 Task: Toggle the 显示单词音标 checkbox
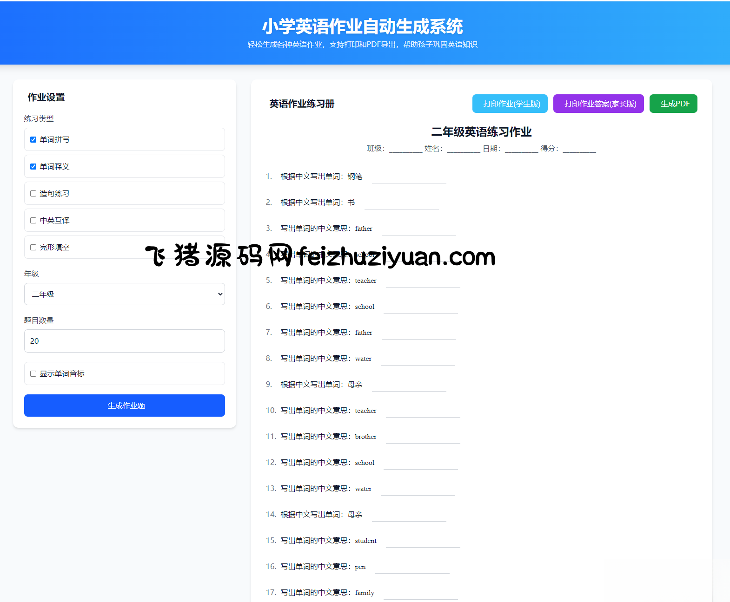coord(33,373)
